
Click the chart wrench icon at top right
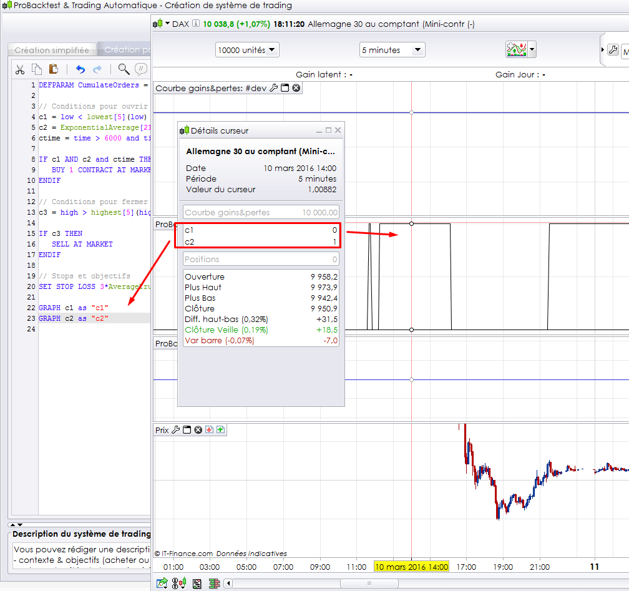coord(613,50)
